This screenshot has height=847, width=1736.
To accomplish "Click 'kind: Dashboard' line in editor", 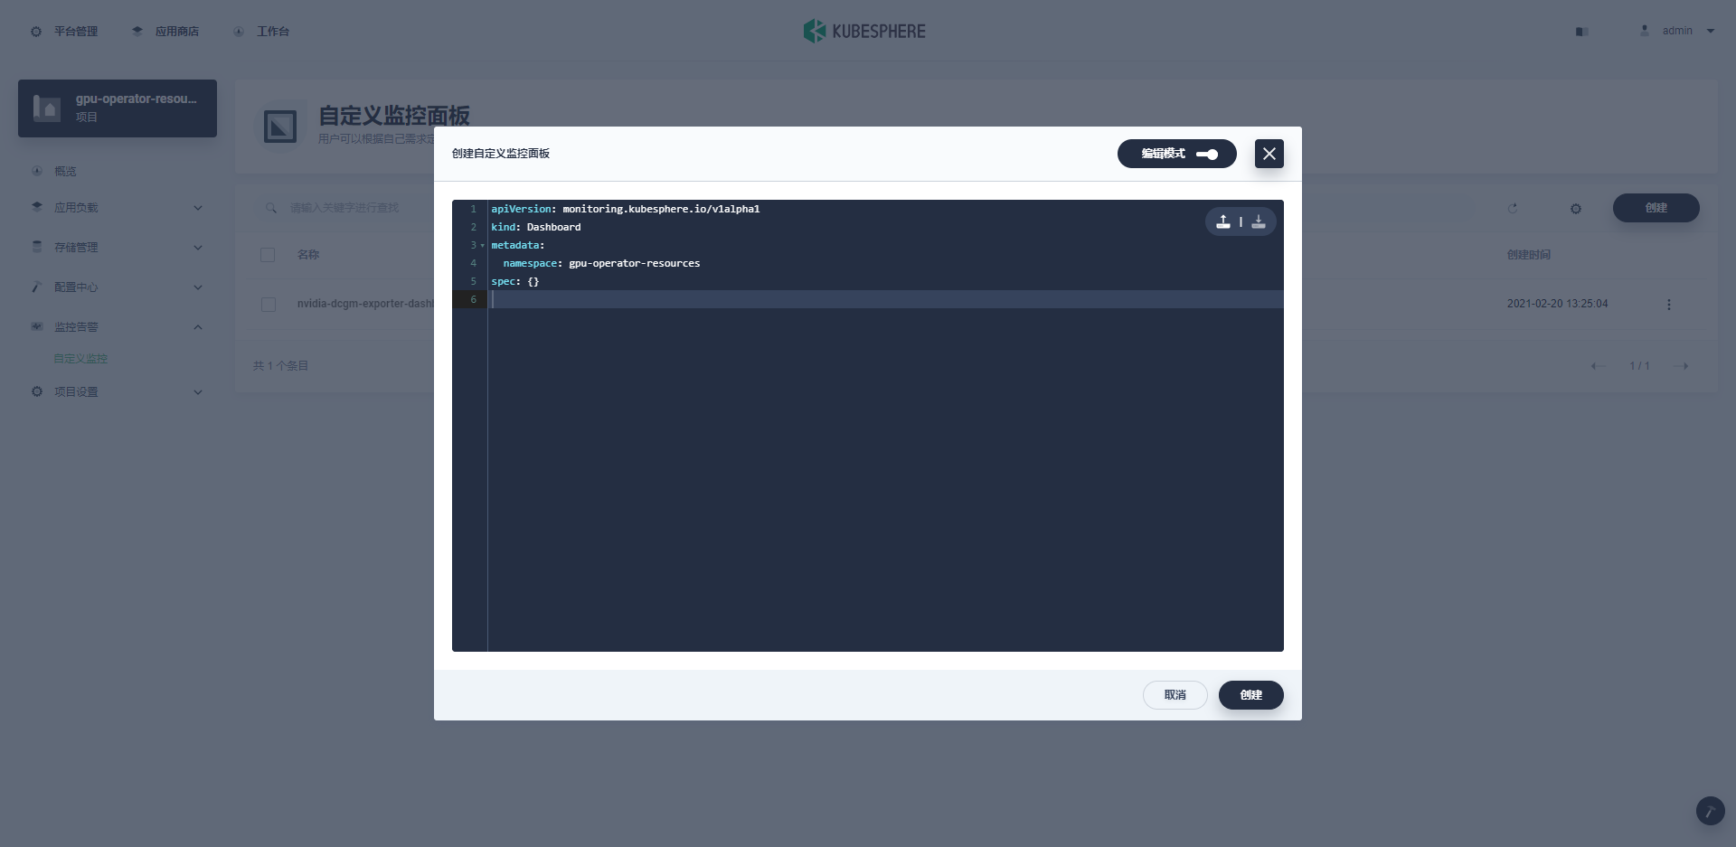I will pyautogui.click(x=536, y=227).
